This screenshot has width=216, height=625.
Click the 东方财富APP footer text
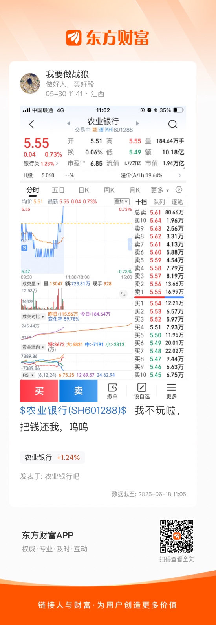click(48, 535)
